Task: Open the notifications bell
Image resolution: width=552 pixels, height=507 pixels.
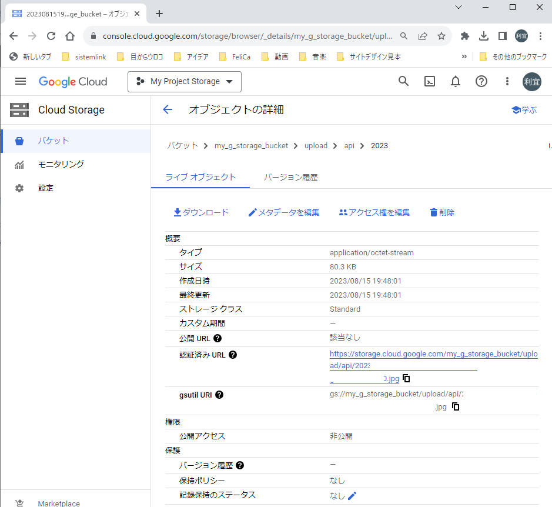Action: (455, 81)
